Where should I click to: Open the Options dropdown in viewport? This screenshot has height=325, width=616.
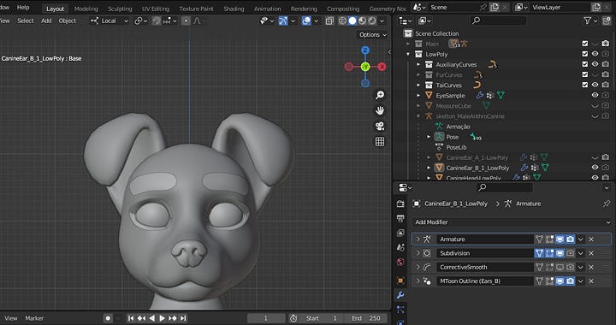(x=372, y=34)
